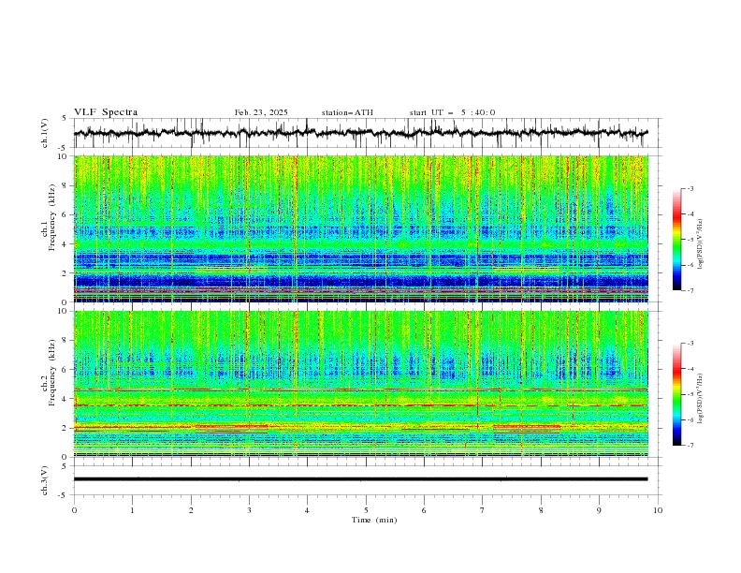Click the ch.3 flat voltage trace
The image size is (741, 573).
(360, 479)
